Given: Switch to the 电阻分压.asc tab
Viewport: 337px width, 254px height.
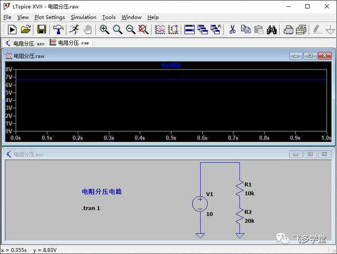Looking at the screenshot, I should pos(25,43).
